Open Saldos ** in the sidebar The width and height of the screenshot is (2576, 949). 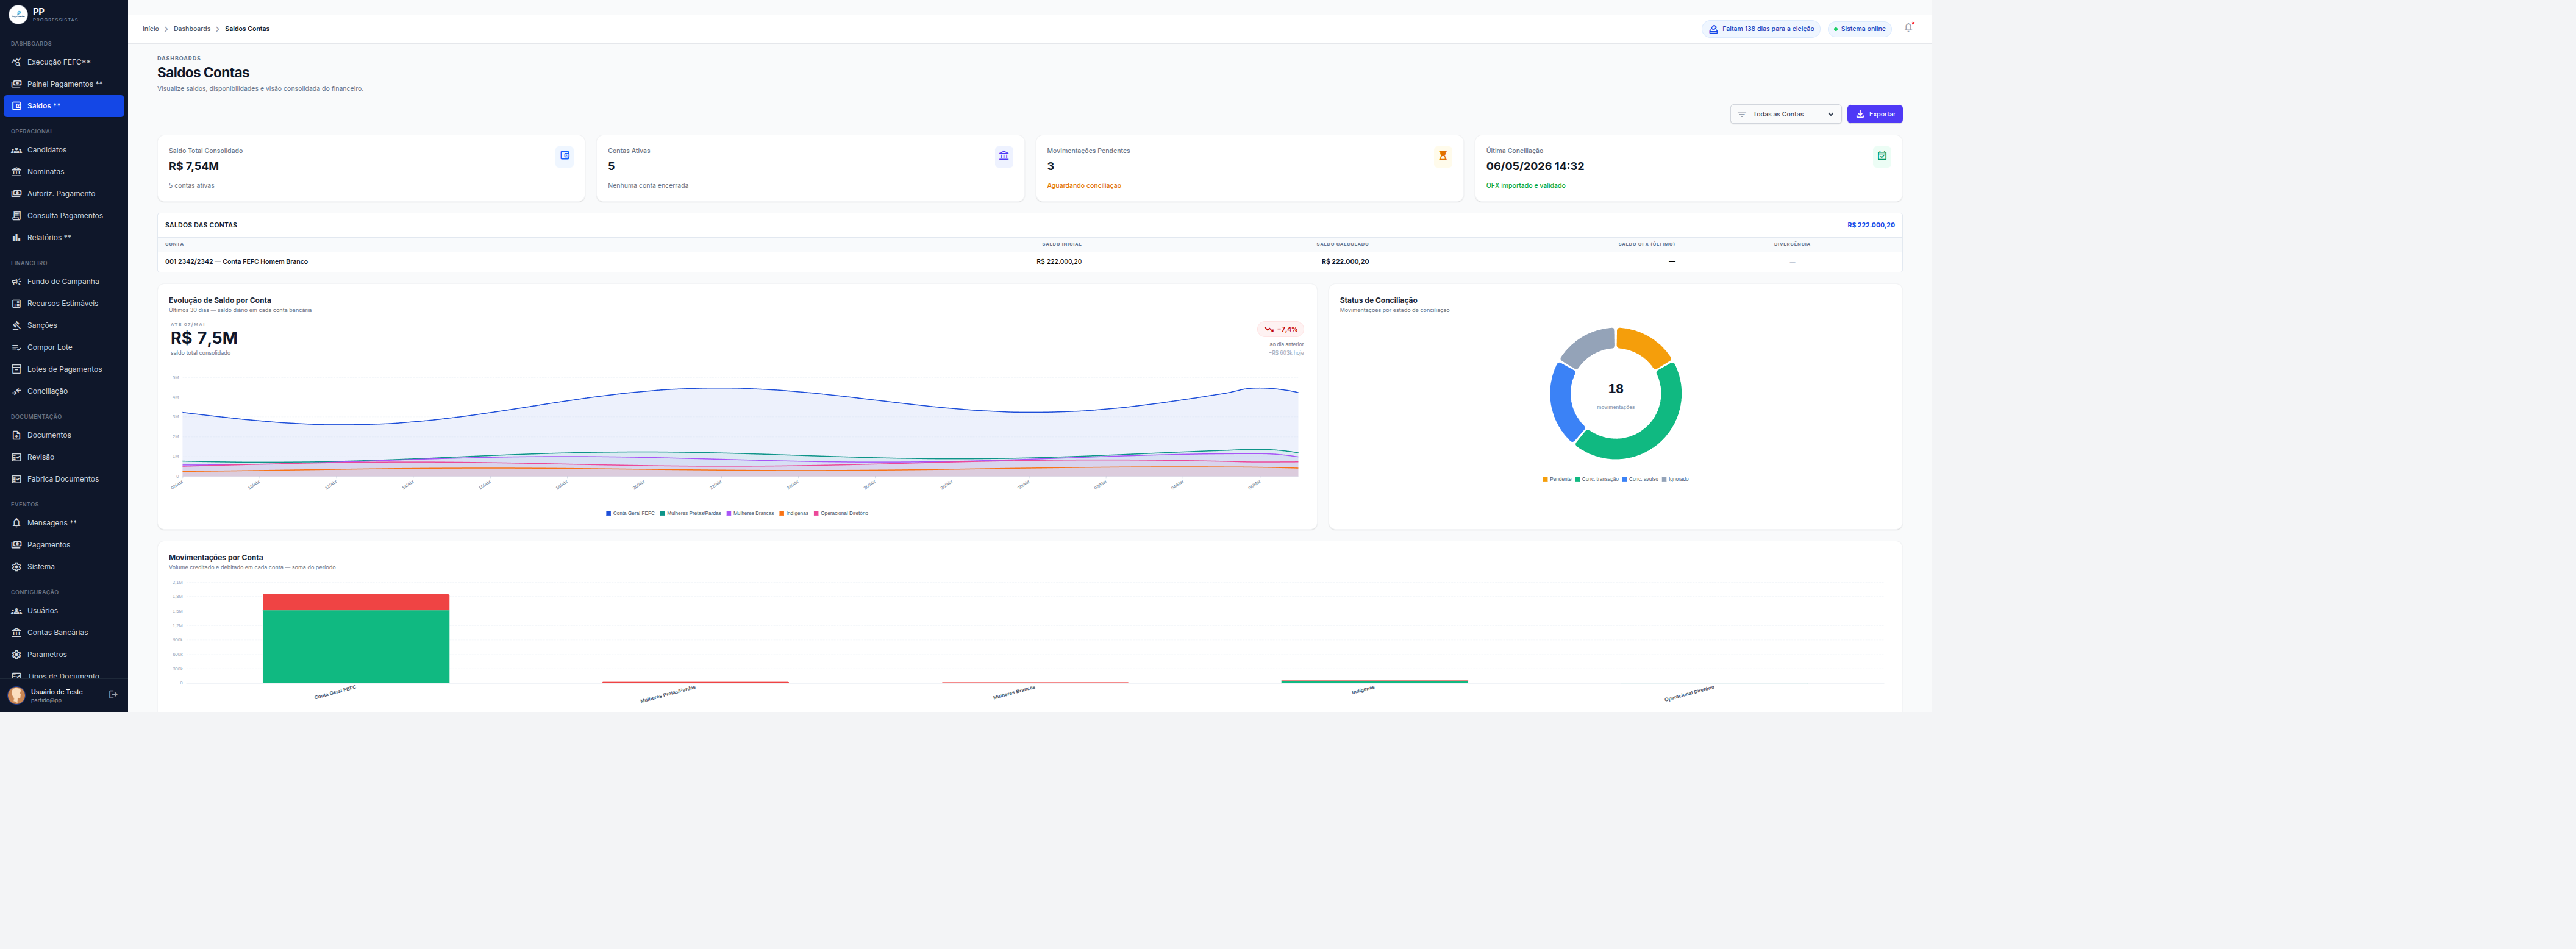(64, 106)
